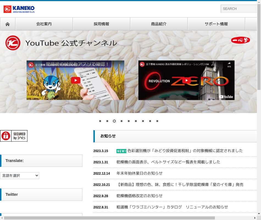This screenshot has width=261, height=220.
Task: Open the 会社案内 menu
Action: pyautogui.click(x=44, y=24)
